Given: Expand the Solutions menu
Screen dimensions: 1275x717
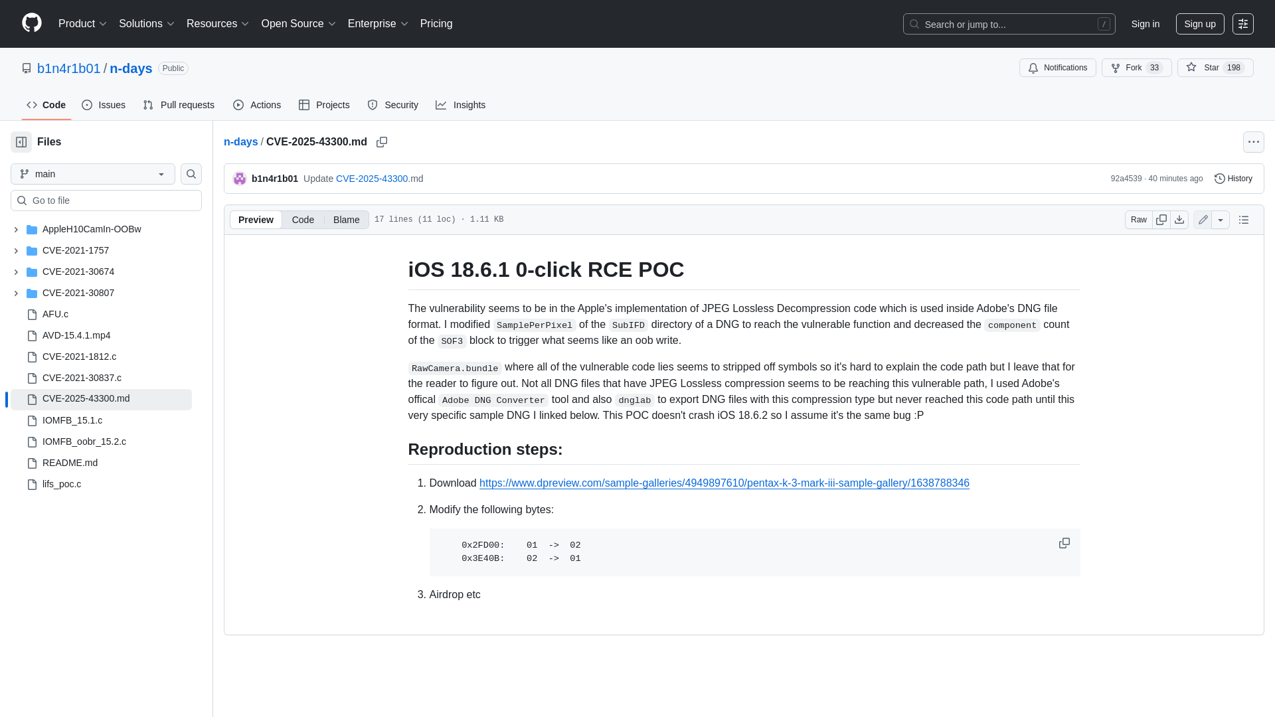Looking at the screenshot, I should (x=147, y=24).
